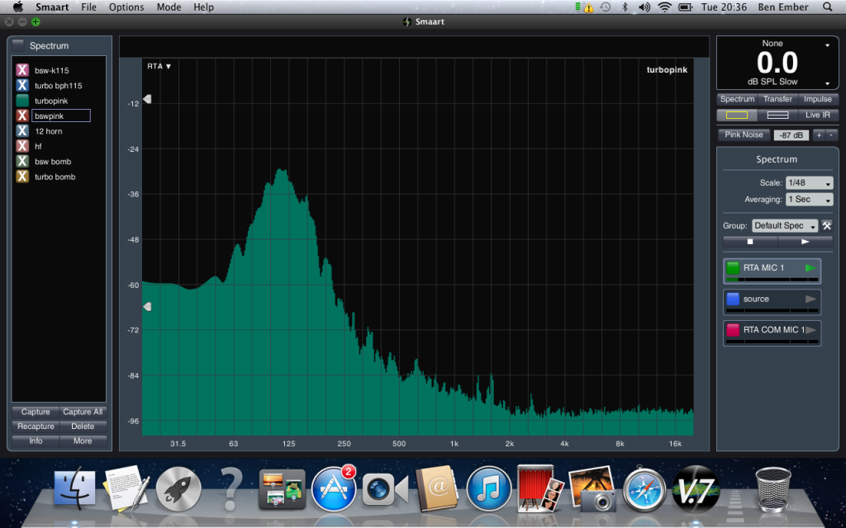Screen dimensions: 846x528
Task: Start the source measurement play arrow
Action: tap(810, 299)
